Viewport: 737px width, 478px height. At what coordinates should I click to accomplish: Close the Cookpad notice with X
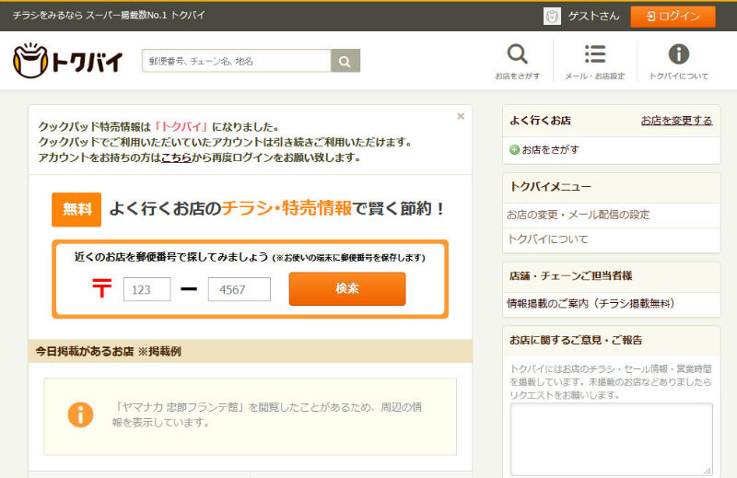[x=461, y=117]
